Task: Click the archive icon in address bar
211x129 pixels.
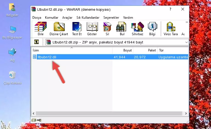Action: click(49, 42)
